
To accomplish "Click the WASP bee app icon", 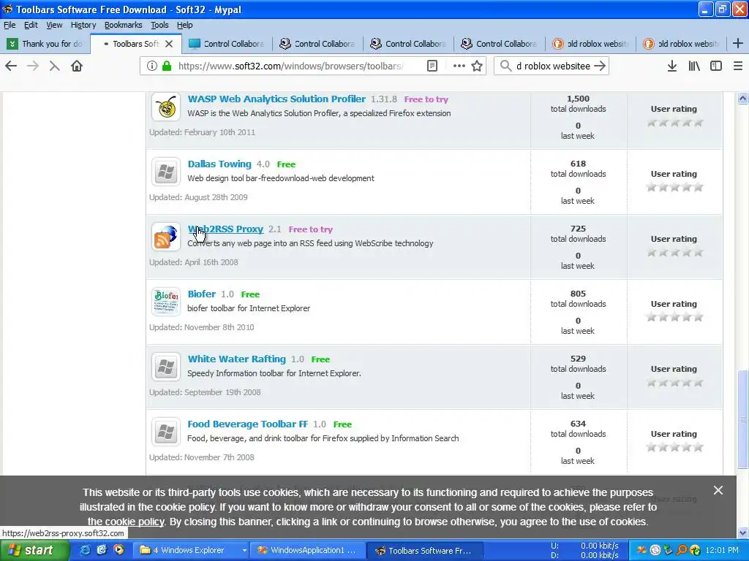I will pos(166,107).
